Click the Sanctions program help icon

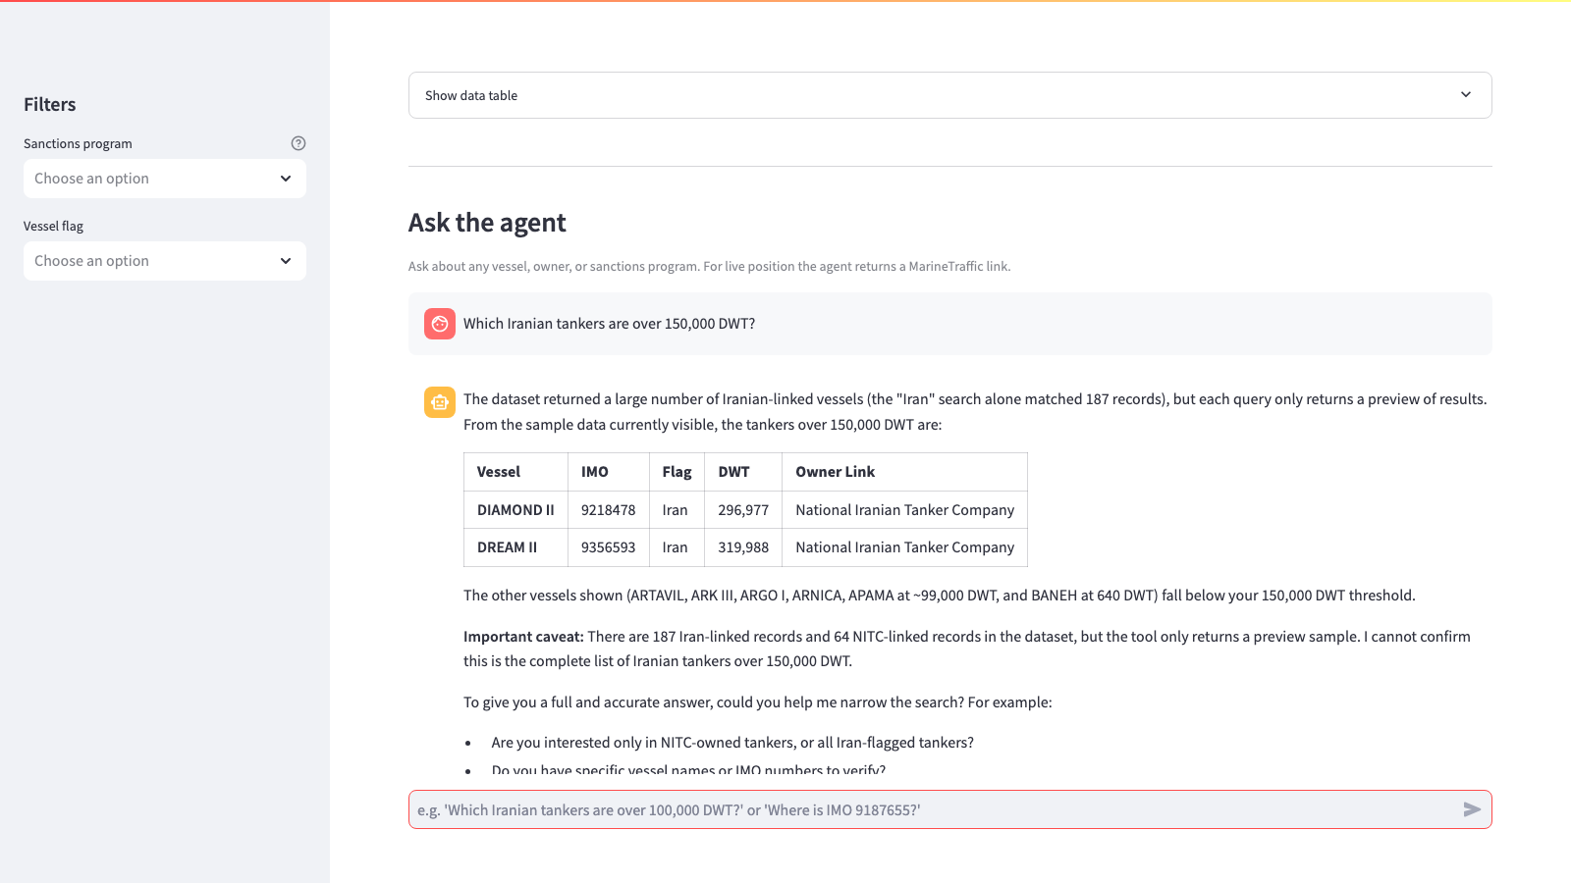(x=298, y=143)
